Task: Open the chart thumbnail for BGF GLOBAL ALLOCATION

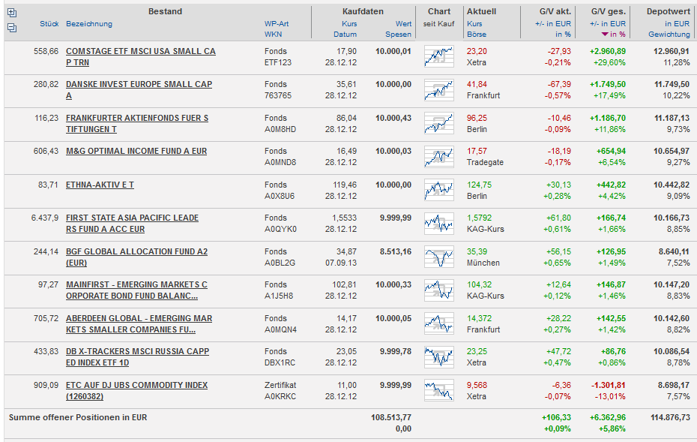Action: tap(438, 257)
